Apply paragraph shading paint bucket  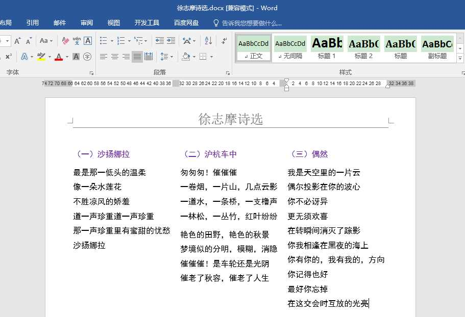point(186,57)
